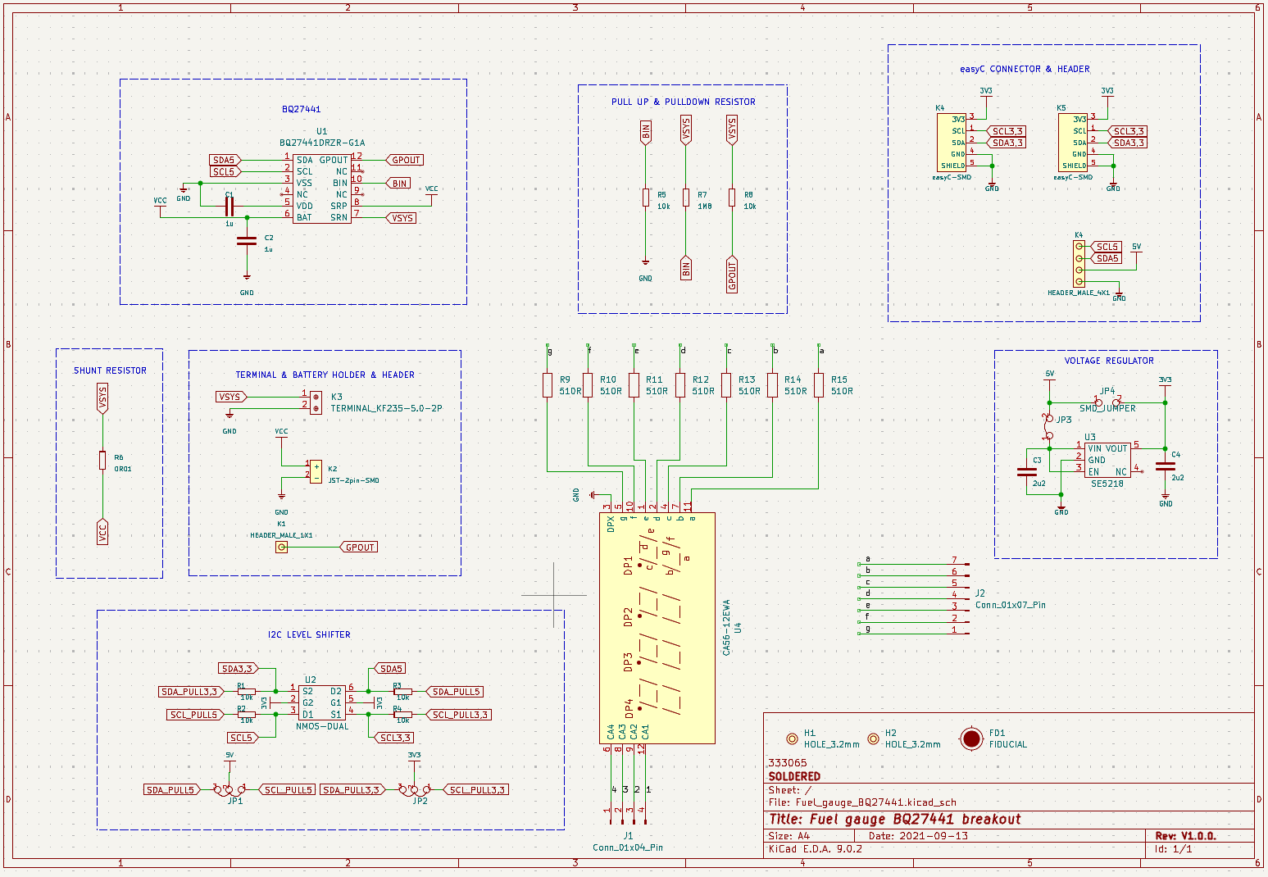Select the K5 easyC connector

tap(1072, 143)
